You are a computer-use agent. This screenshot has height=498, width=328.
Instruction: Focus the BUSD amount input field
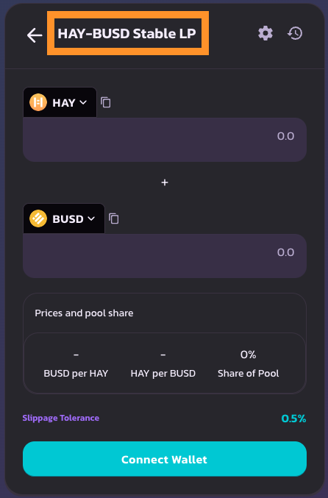[x=165, y=256]
